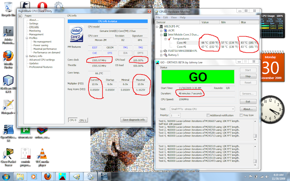Open the Recycle Bin desktop icon

point(8,9)
